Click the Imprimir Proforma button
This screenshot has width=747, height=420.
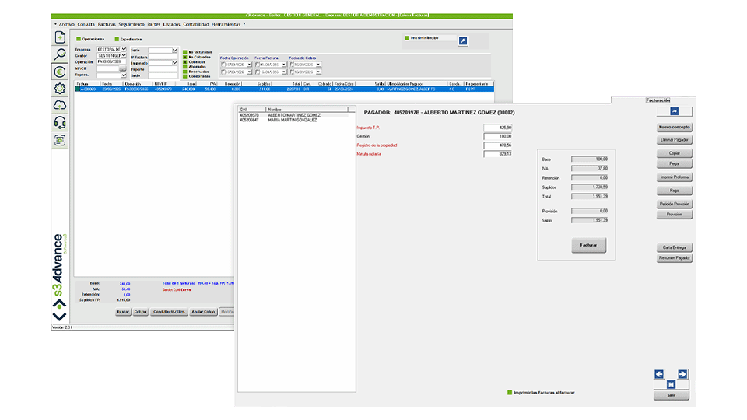(674, 177)
